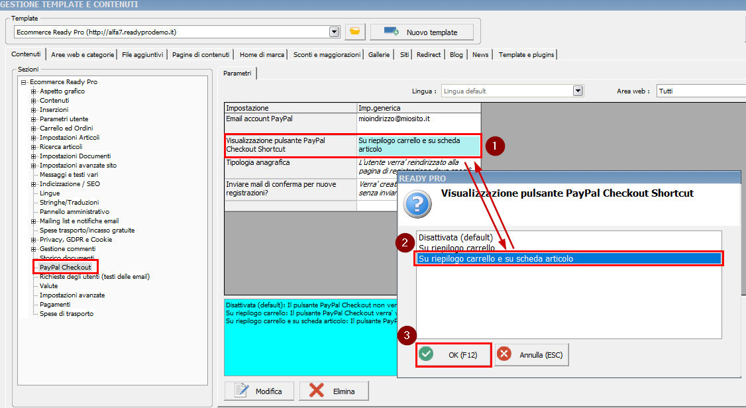This screenshot has height=408, width=746.
Task: Click the Impostazione column header
Action: tap(291, 108)
